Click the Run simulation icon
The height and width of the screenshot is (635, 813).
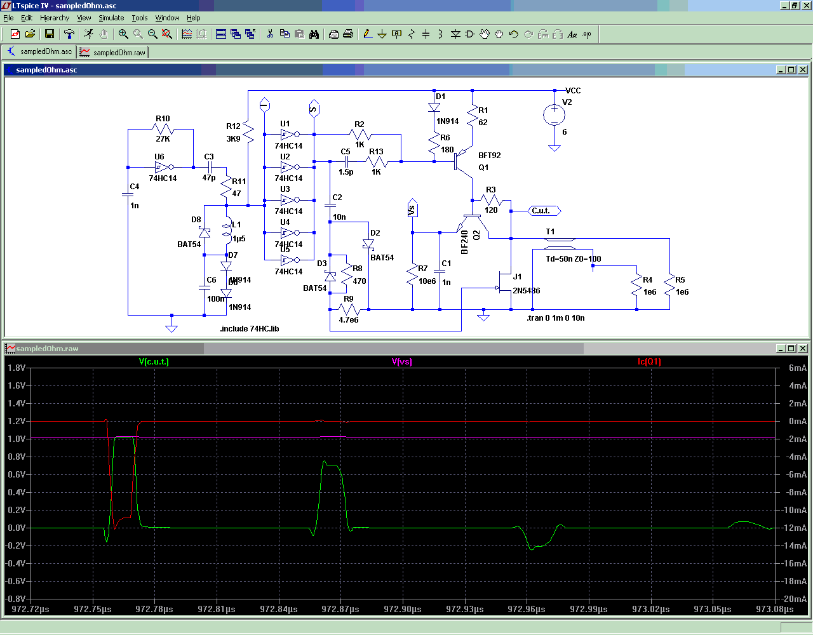[x=88, y=34]
